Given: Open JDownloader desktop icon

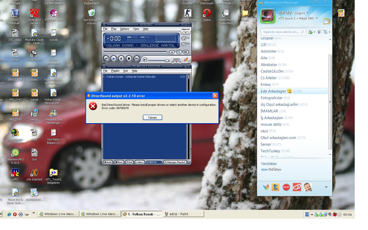Looking at the screenshot, I should coord(15,135).
